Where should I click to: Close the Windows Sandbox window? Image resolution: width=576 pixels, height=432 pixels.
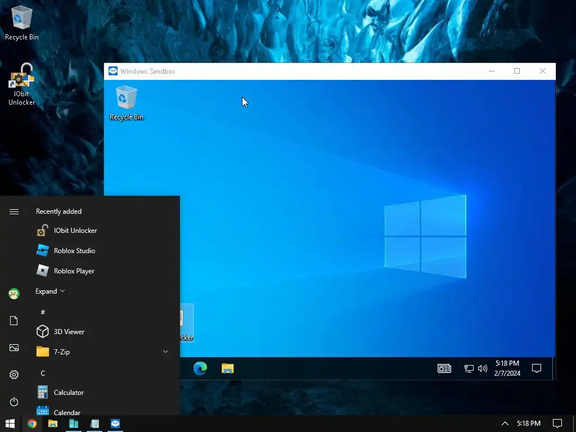(x=543, y=71)
